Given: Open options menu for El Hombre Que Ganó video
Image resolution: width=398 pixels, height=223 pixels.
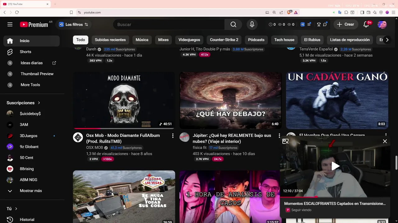Looking at the screenshot, I should [386, 135].
